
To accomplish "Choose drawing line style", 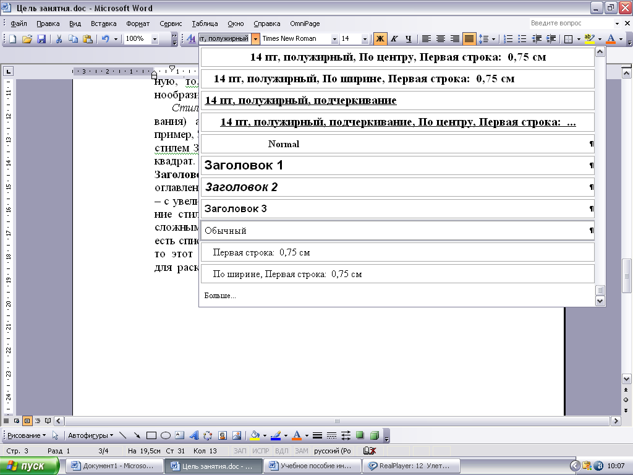I will [317, 435].
